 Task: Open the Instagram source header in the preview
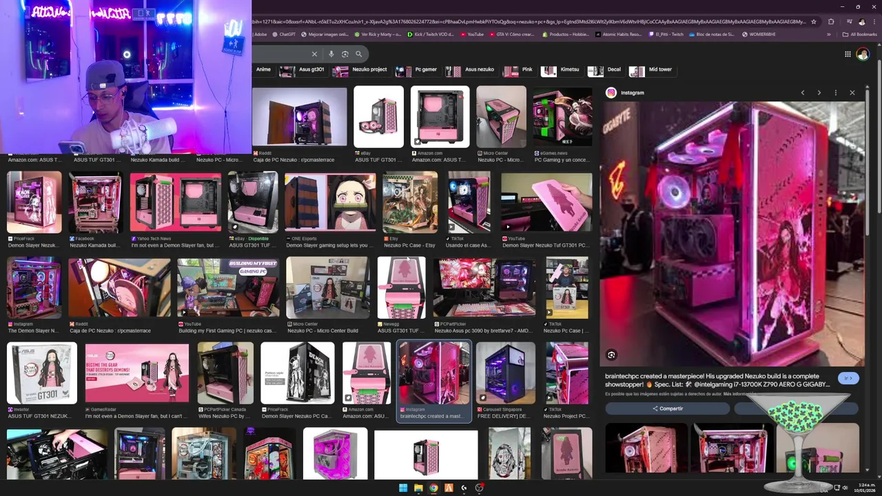click(626, 92)
